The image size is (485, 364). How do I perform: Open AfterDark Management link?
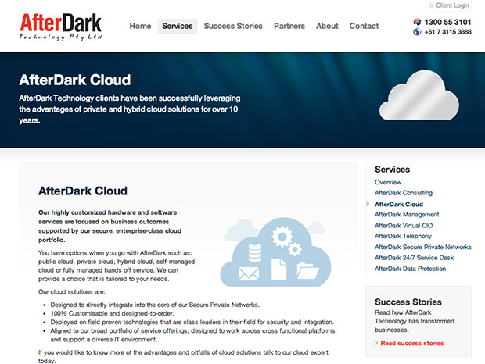coord(407,215)
